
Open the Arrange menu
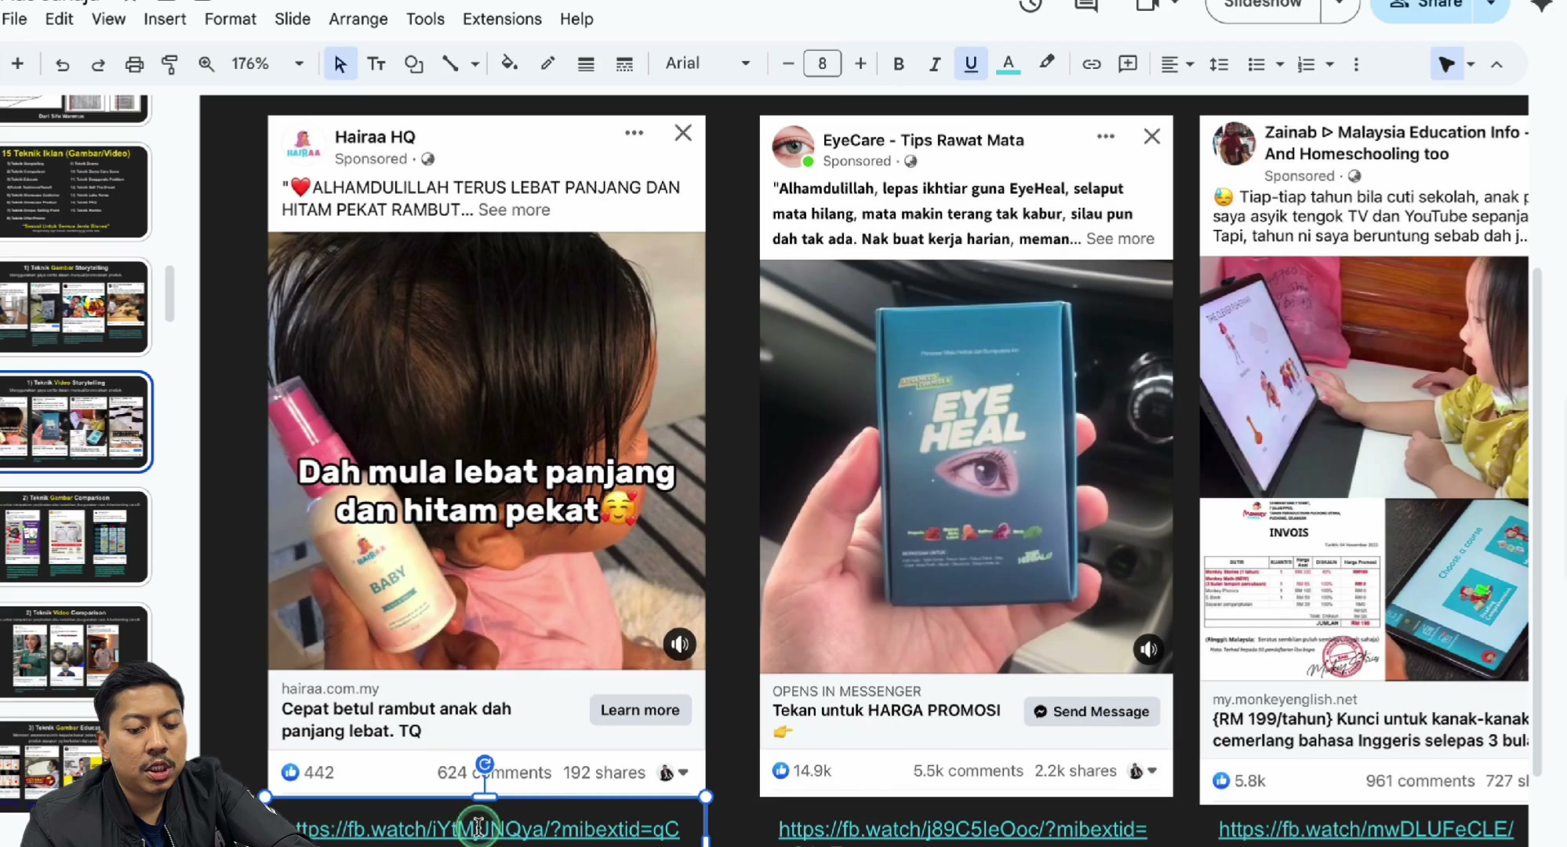pos(358,19)
